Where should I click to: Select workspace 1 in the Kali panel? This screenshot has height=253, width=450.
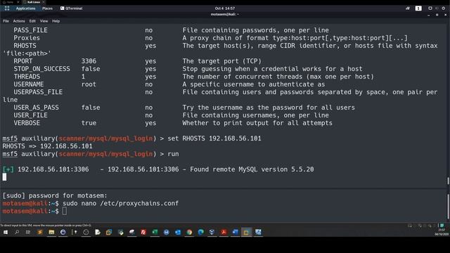tap(418, 8)
